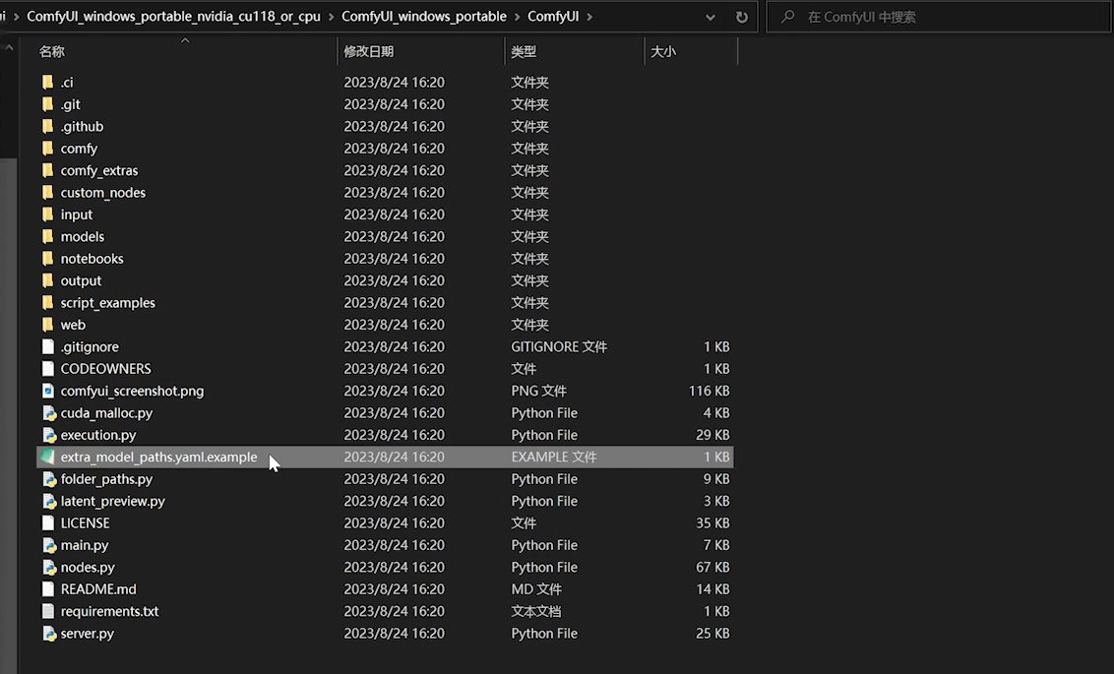Image resolution: width=1114 pixels, height=674 pixels.
Task: Select the models folder icon
Action: click(47, 236)
